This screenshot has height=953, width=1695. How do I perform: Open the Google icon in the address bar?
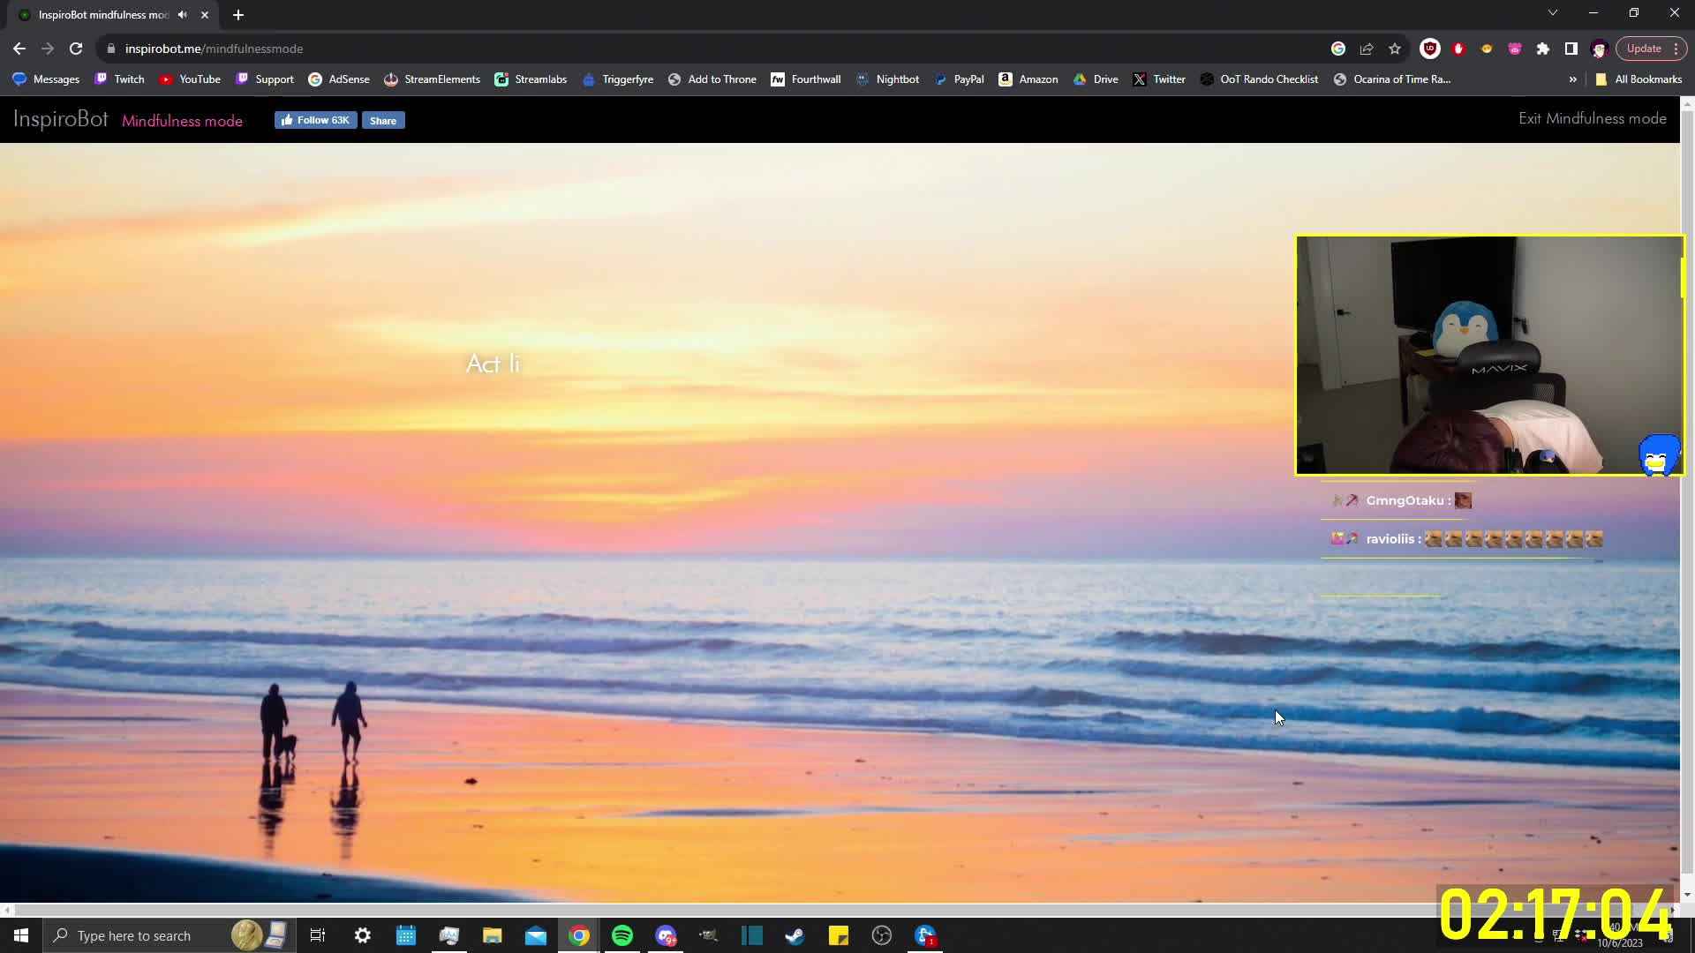1338,49
